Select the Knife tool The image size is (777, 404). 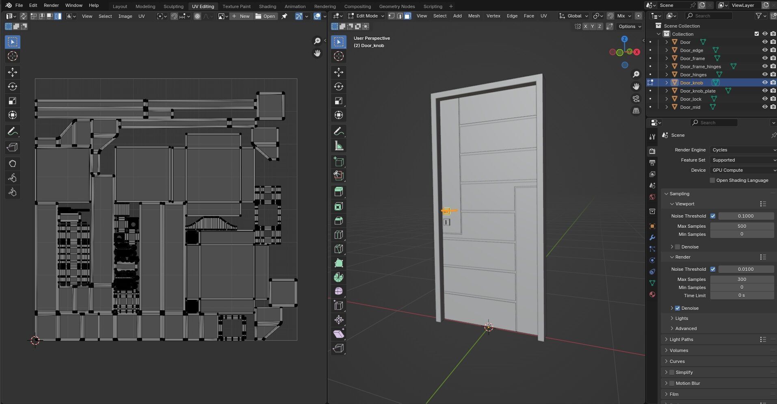[x=339, y=249]
